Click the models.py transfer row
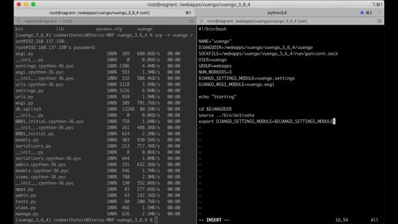 (98, 140)
